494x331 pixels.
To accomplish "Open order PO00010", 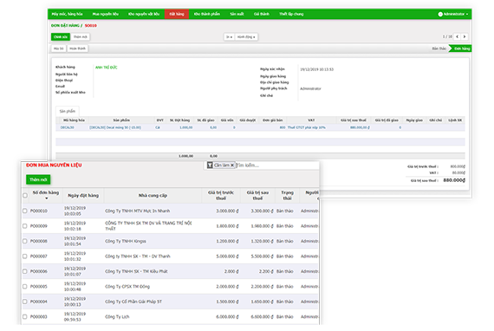I will tap(39, 211).
